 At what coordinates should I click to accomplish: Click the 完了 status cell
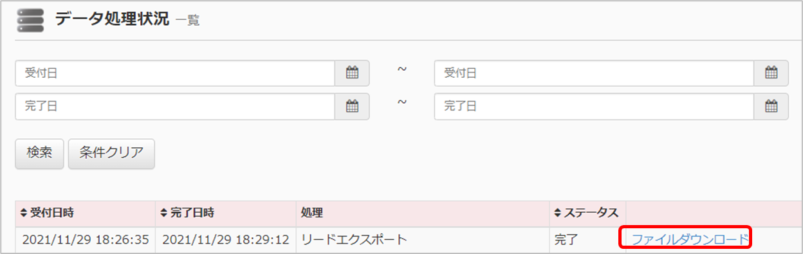(587, 240)
